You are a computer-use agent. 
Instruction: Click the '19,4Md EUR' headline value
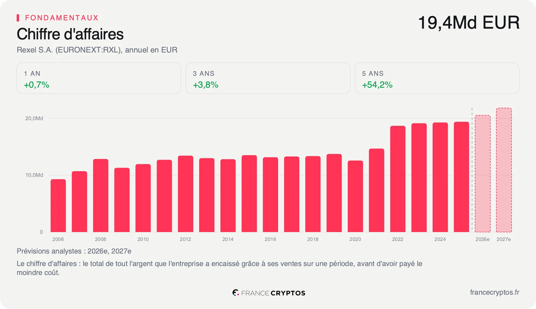tap(469, 23)
